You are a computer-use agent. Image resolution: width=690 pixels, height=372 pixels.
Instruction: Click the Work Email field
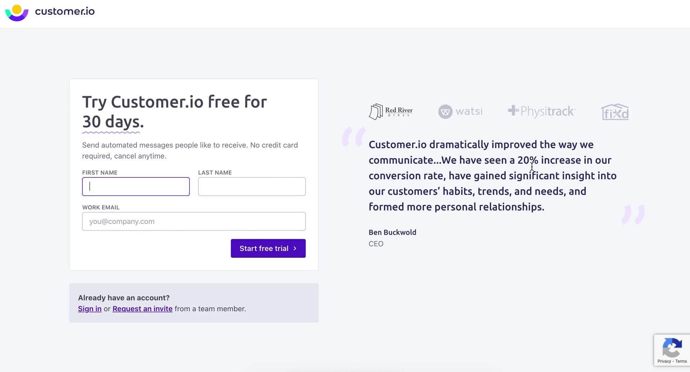coord(194,221)
